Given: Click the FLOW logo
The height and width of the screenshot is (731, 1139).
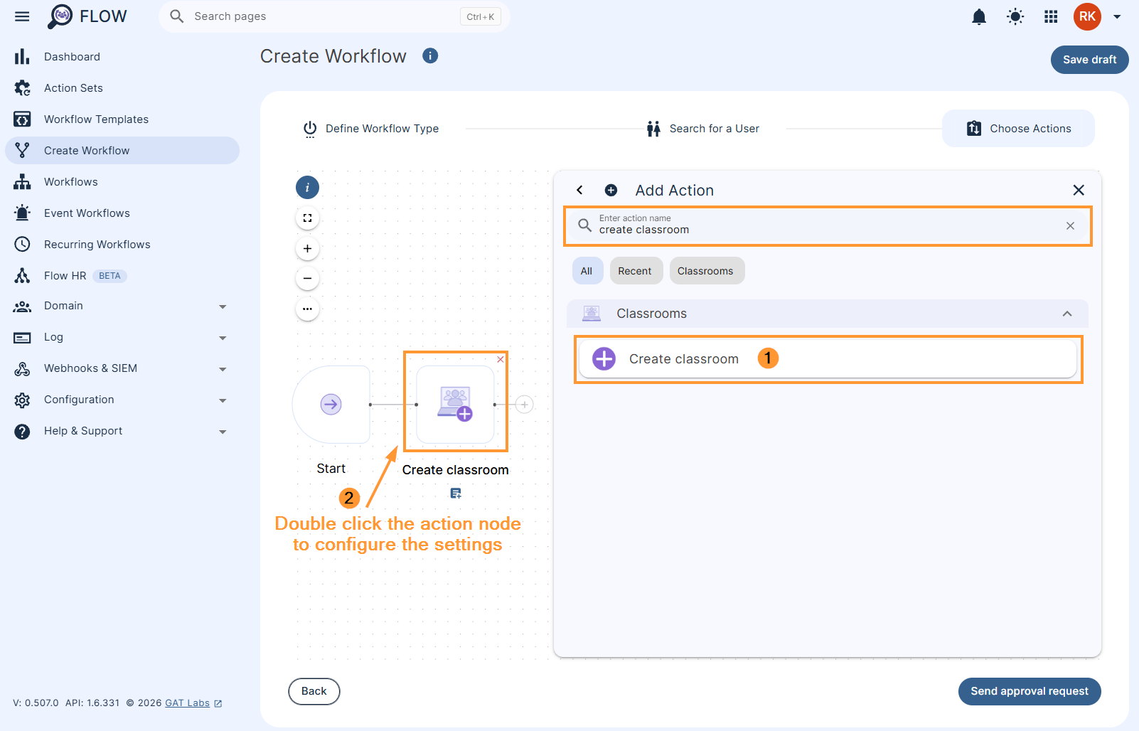Looking at the screenshot, I should [87, 16].
